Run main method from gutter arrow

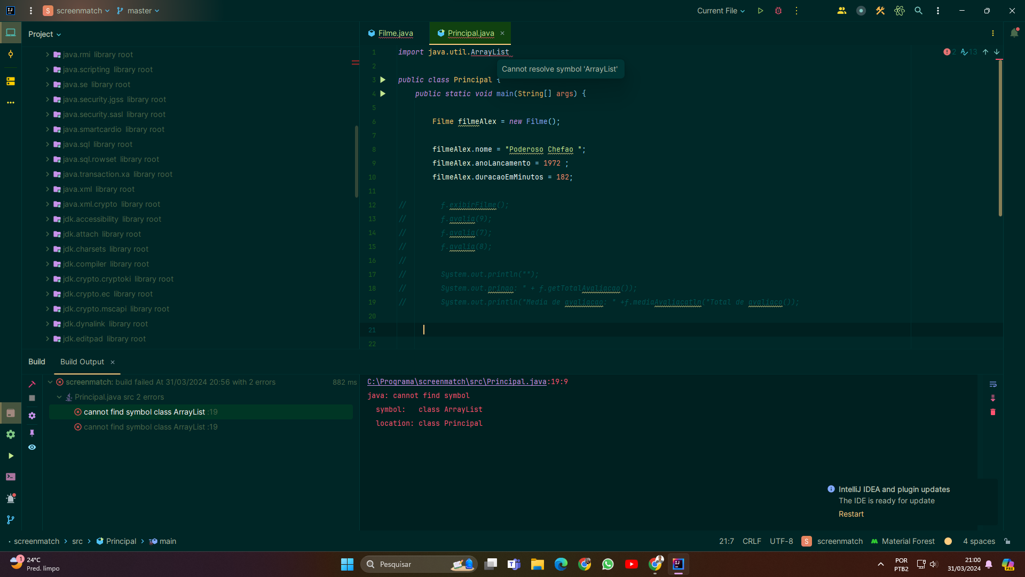coord(383,93)
